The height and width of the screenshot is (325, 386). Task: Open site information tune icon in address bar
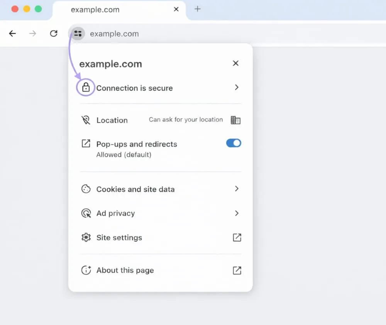[78, 34]
